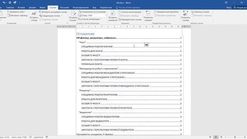This screenshot has height=139, width=247.
Task: Click the Вставить сноску icon
Action: 34,16
